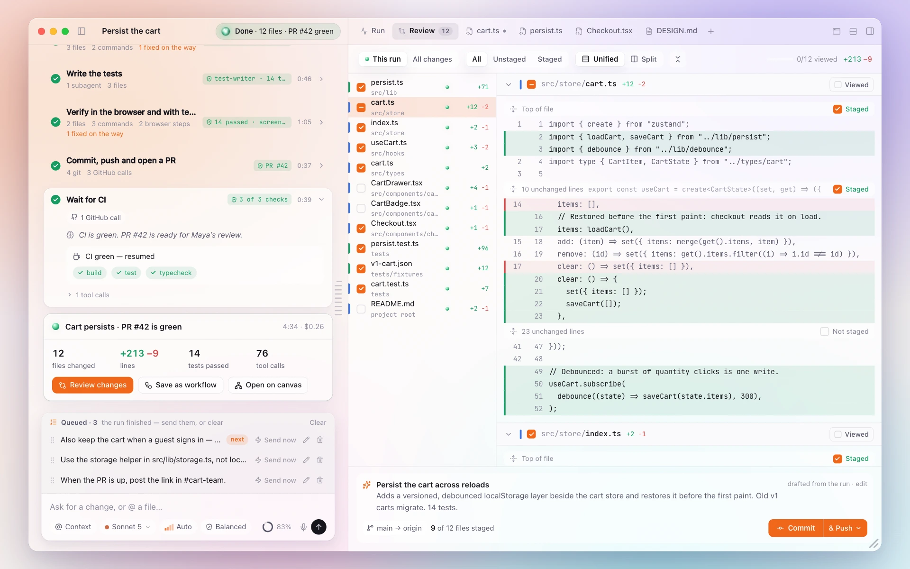Collapse the src/store/cart.ts diff section
Screen dimensions: 910x569
pyautogui.click(x=509, y=84)
